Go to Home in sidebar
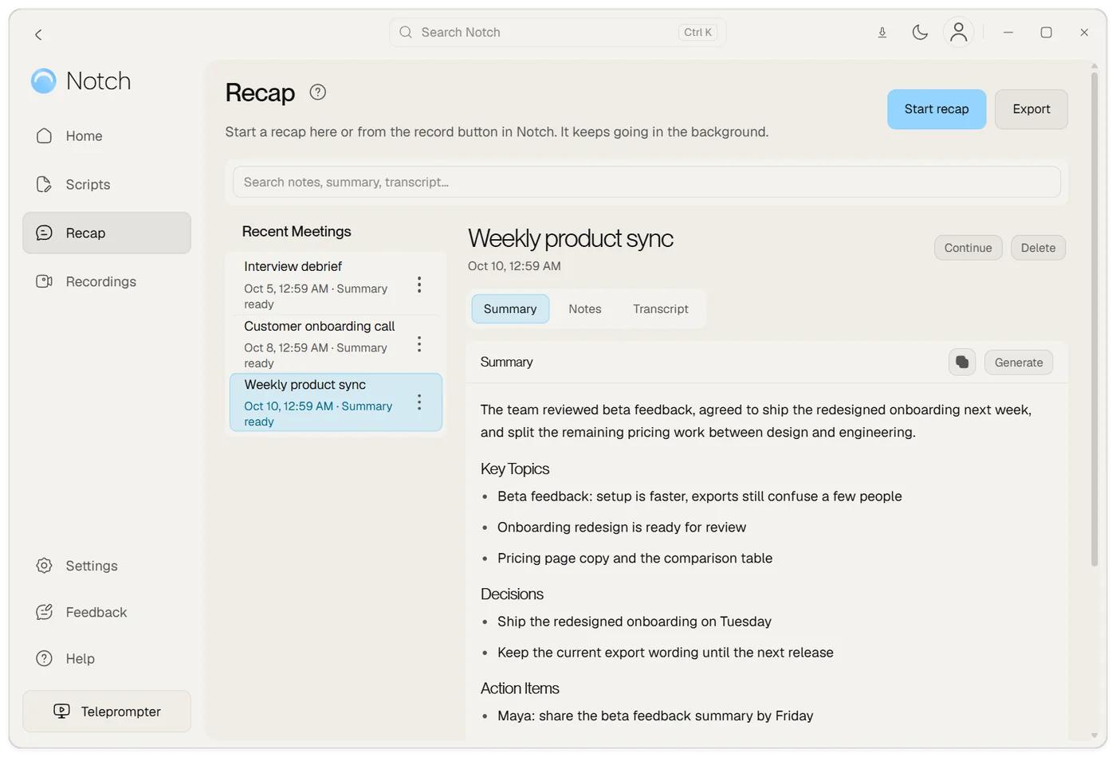Image resolution: width=1116 pixels, height=757 pixels. (107, 136)
